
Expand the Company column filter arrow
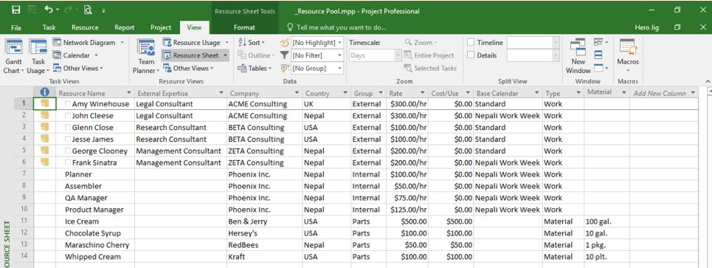297,93
